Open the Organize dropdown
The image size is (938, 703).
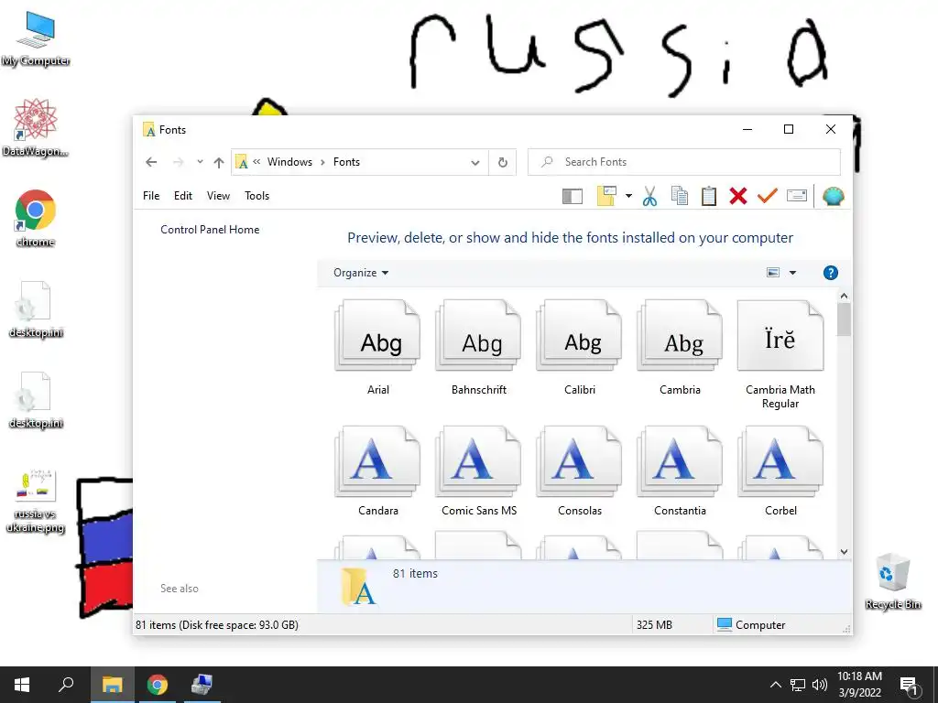point(361,273)
